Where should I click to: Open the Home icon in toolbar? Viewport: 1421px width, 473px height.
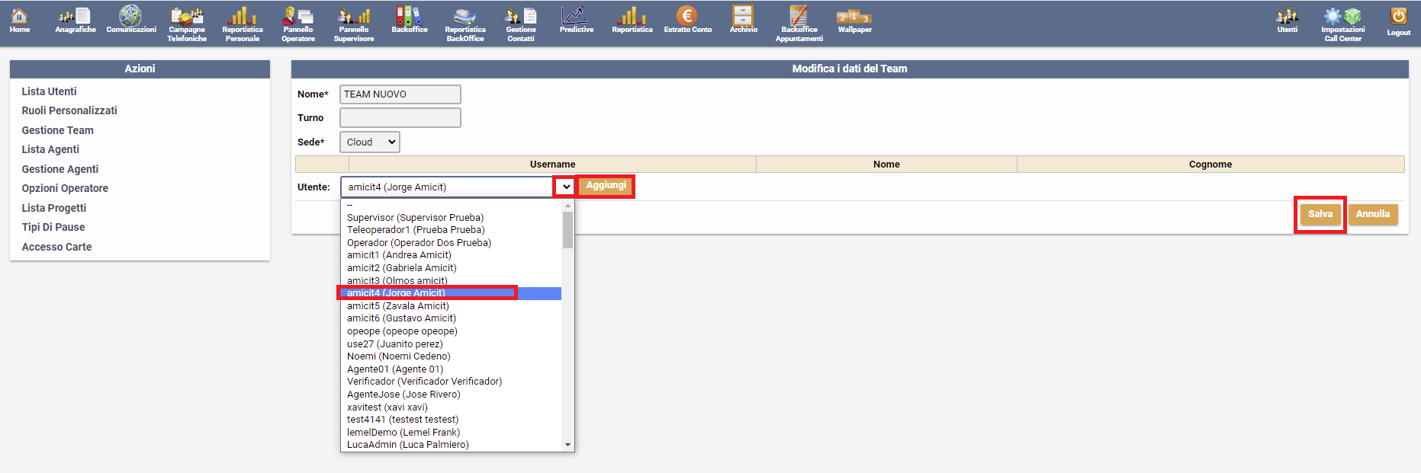20,21
